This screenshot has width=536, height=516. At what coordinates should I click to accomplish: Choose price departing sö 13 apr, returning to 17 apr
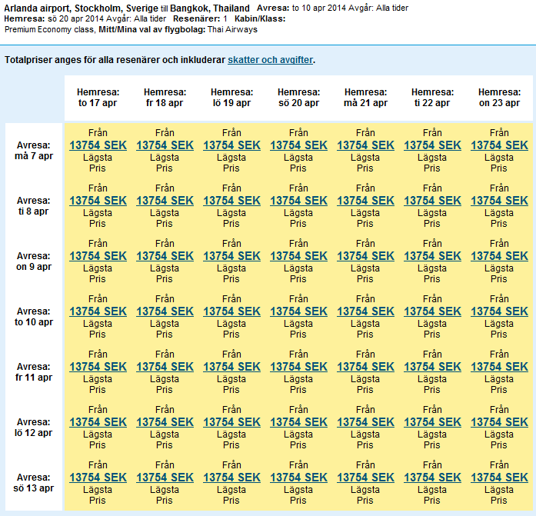click(98, 478)
